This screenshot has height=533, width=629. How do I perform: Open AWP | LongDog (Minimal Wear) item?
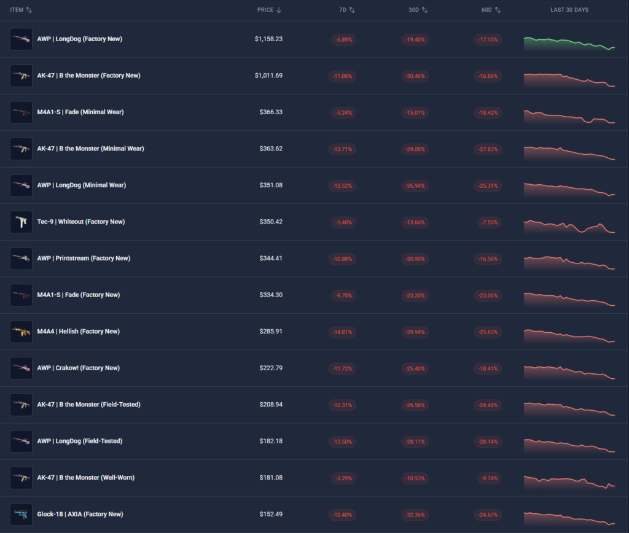[x=81, y=185]
